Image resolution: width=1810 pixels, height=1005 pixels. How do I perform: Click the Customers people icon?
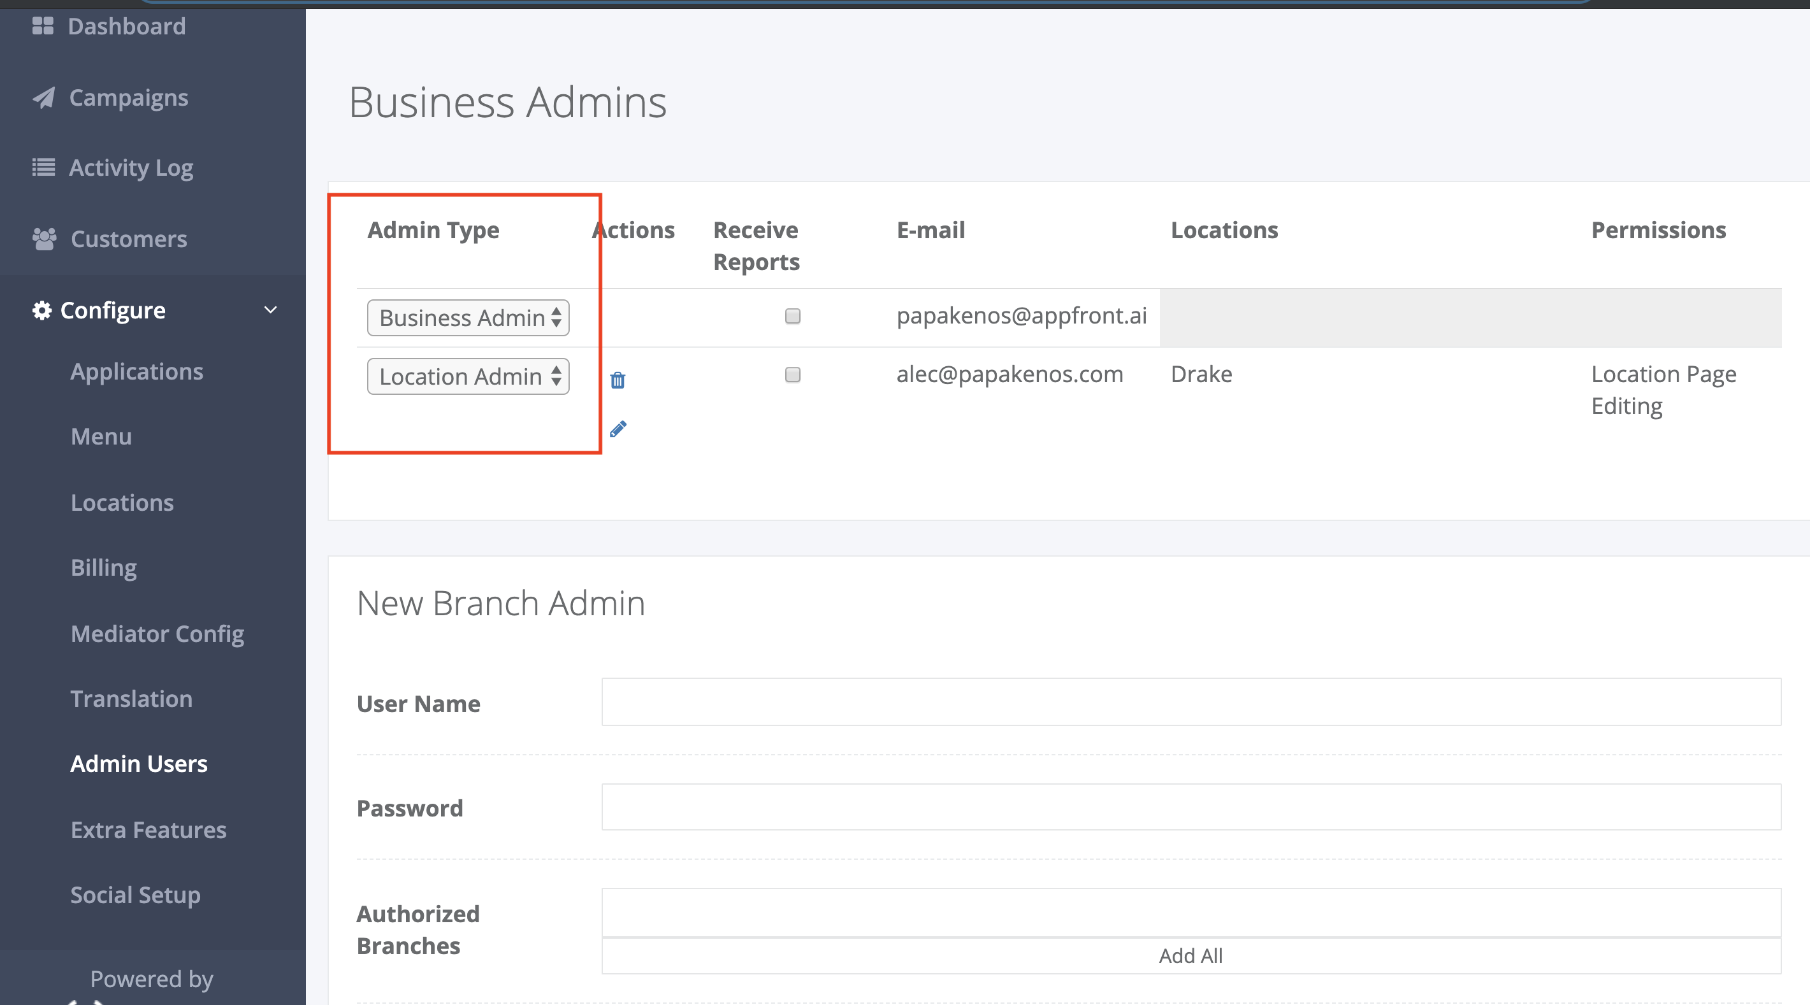[44, 239]
